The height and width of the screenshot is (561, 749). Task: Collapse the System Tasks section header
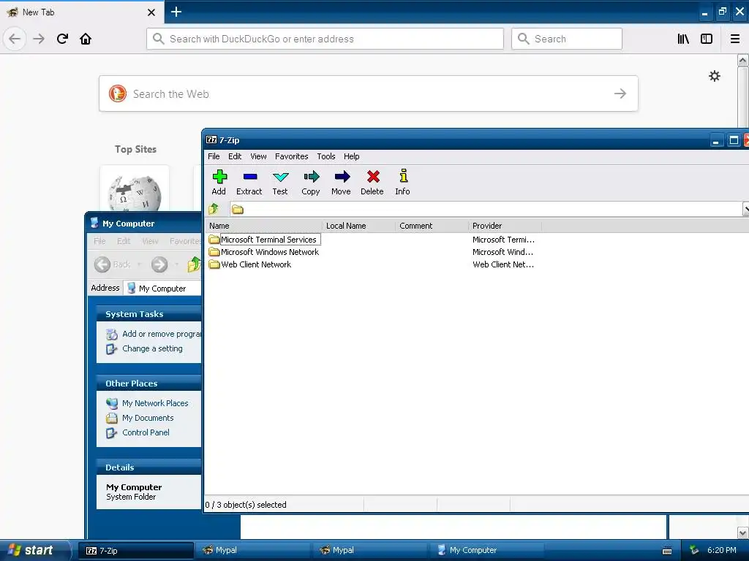click(x=148, y=314)
